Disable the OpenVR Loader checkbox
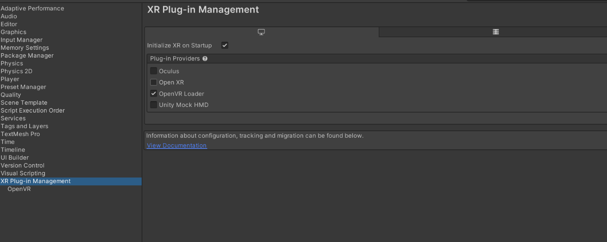607x242 pixels. pos(153,94)
